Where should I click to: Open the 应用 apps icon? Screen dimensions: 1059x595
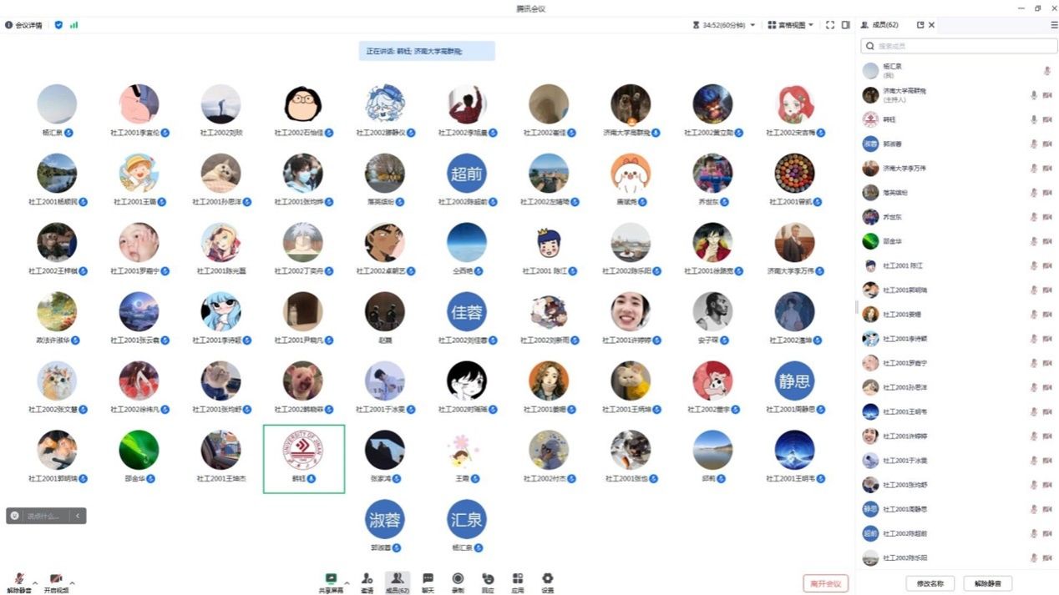pyautogui.click(x=518, y=579)
